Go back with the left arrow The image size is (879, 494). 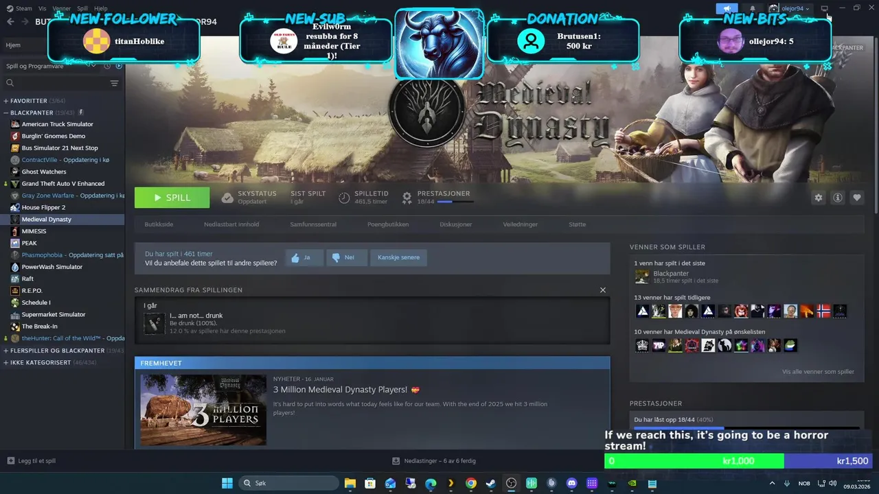click(10, 22)
